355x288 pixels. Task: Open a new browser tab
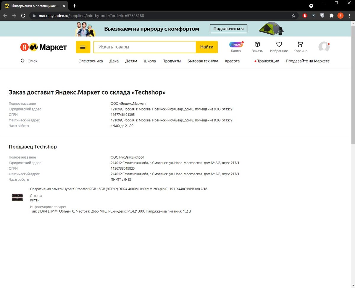[x=74, y=6]
